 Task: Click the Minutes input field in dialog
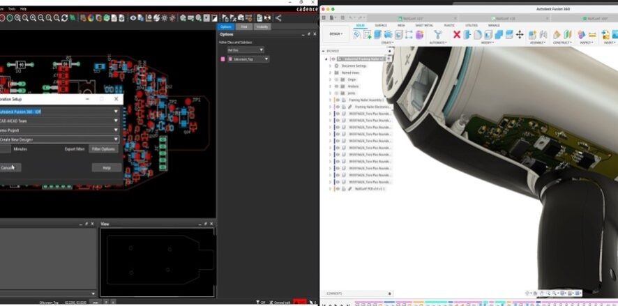pyautogui.click(x=5, y=149)
